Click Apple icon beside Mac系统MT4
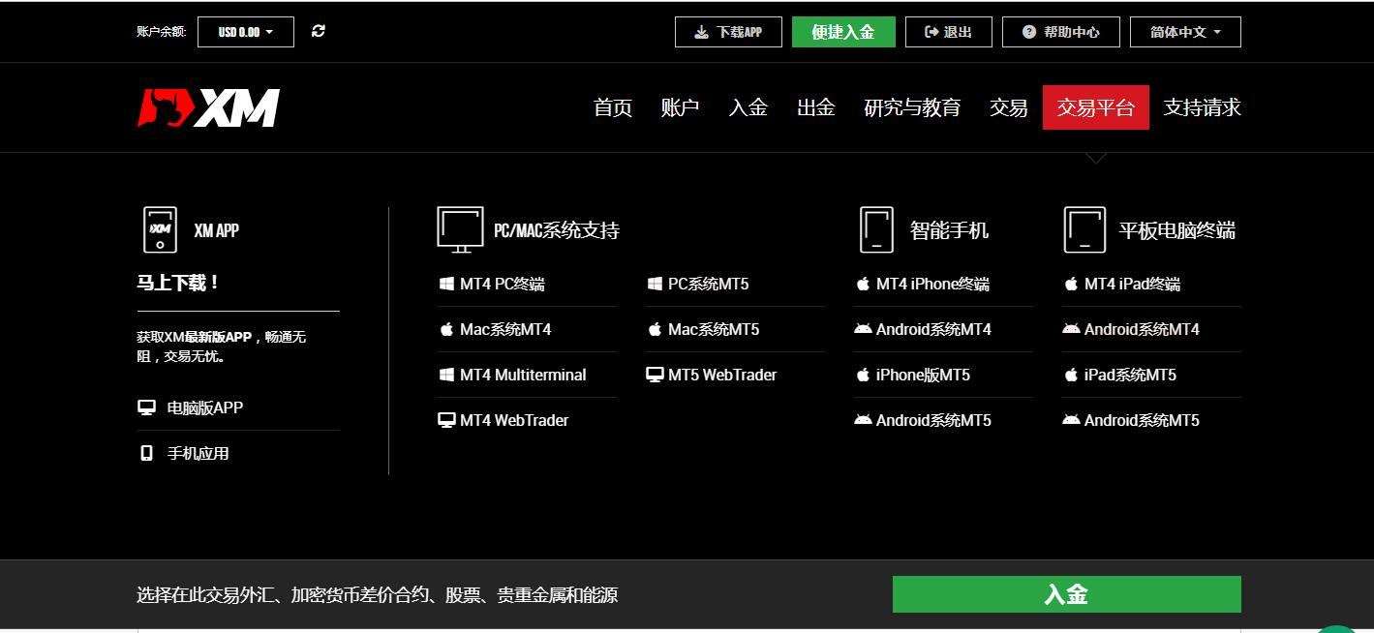Viewport: 1374px width, 633px height. coord(446,329)
